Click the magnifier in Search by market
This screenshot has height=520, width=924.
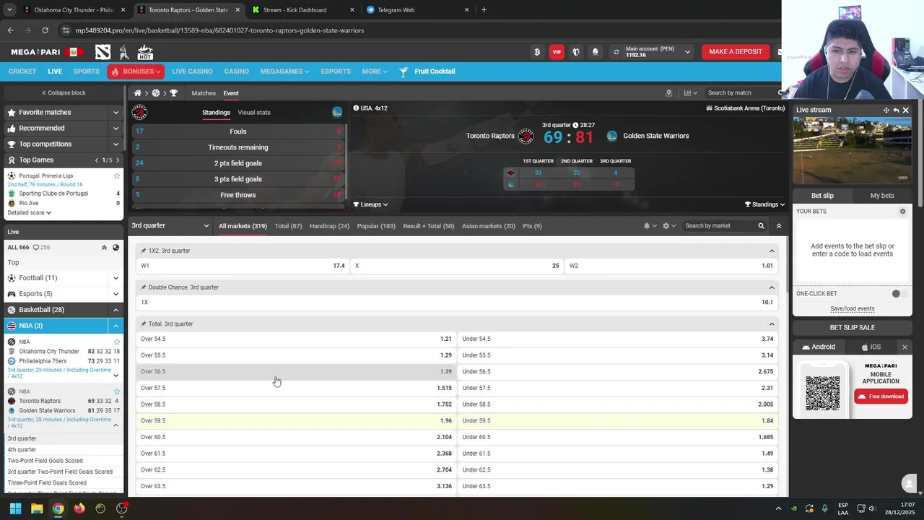click(x=761, y=226)
